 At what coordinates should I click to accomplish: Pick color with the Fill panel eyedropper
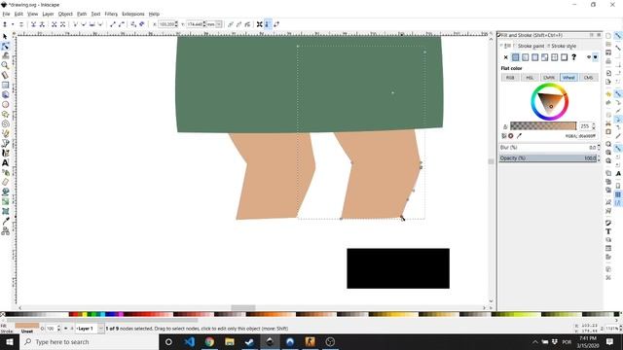click(519, 136)
